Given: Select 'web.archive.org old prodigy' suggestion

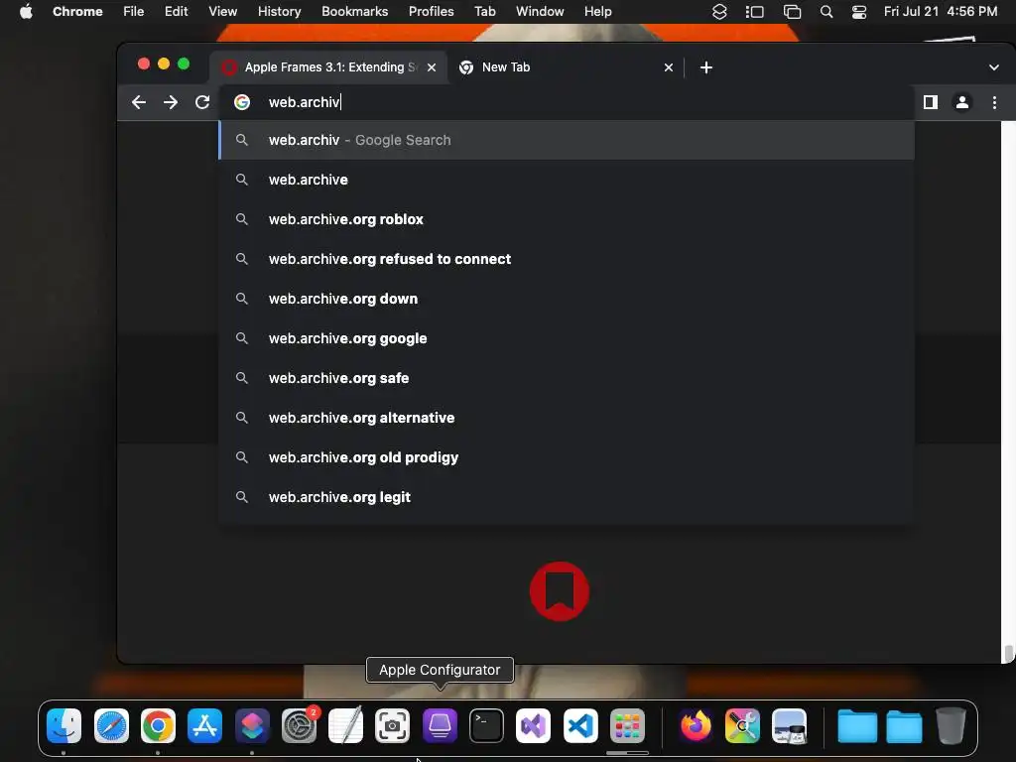Looking at the screenshot, I should pyautogui.click(x=567, y=457).
